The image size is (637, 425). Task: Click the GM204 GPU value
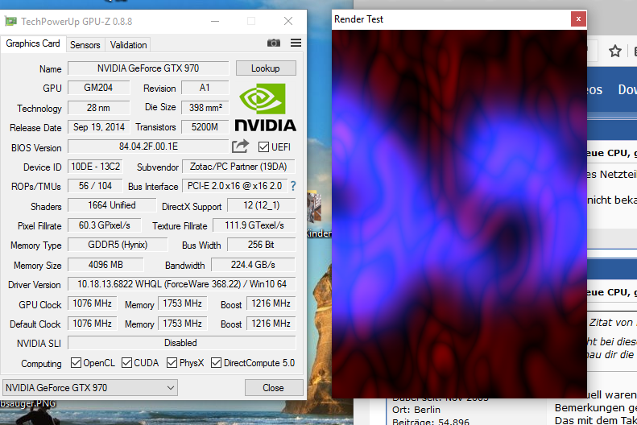99,88
